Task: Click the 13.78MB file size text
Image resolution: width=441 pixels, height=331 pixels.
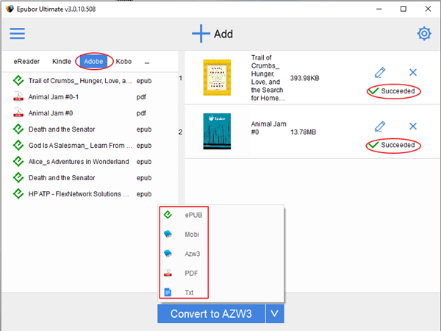Action: 303,132
